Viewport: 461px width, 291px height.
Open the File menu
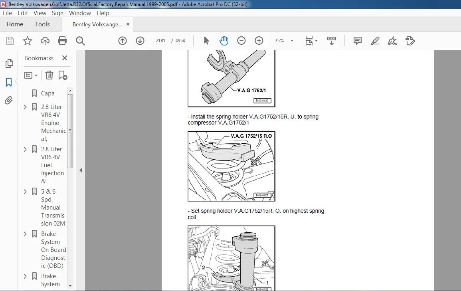(x=7, y=13)
